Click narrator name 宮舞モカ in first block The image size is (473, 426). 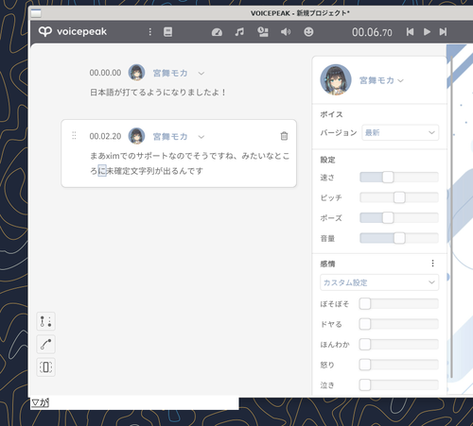click(170, 73)
